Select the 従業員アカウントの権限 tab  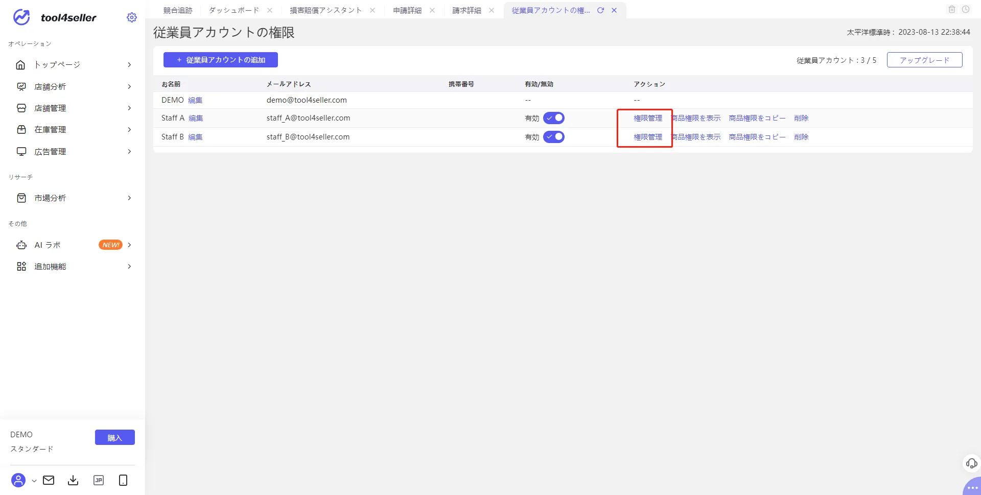[x=551, y=10]
